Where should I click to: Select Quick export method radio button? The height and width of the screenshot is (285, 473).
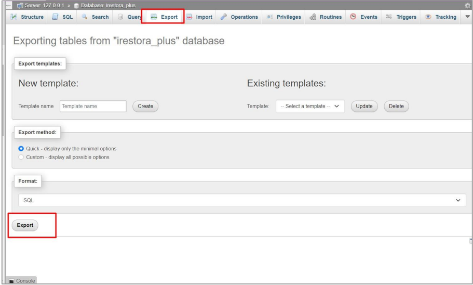21,149
